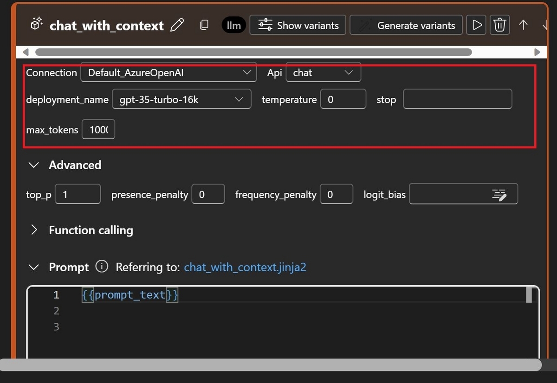
Task: Open chat_with_context.jinja2 link
Action: (x=245, y=267)
